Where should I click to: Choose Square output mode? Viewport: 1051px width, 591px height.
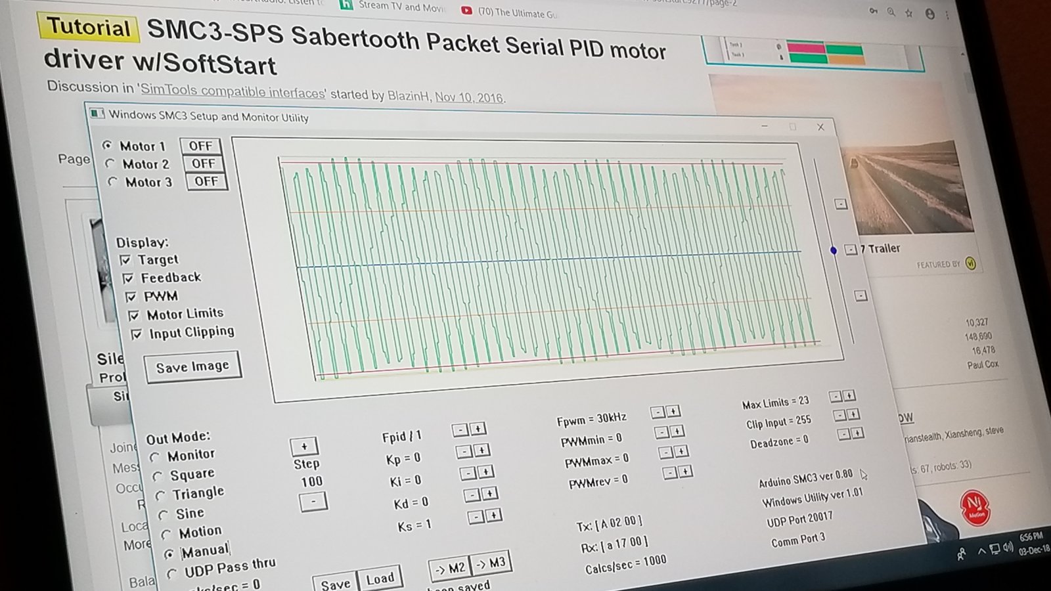(x=158, y=476)
